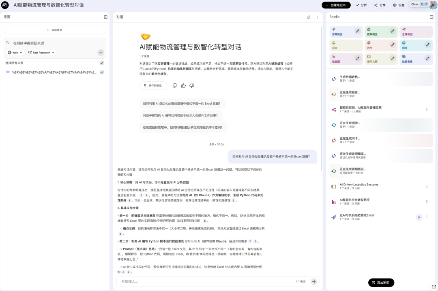Click 保存到笔记 save to note button
Image resolution: width=438 pixels, height=291 pixels.
[x=153, y=85]
